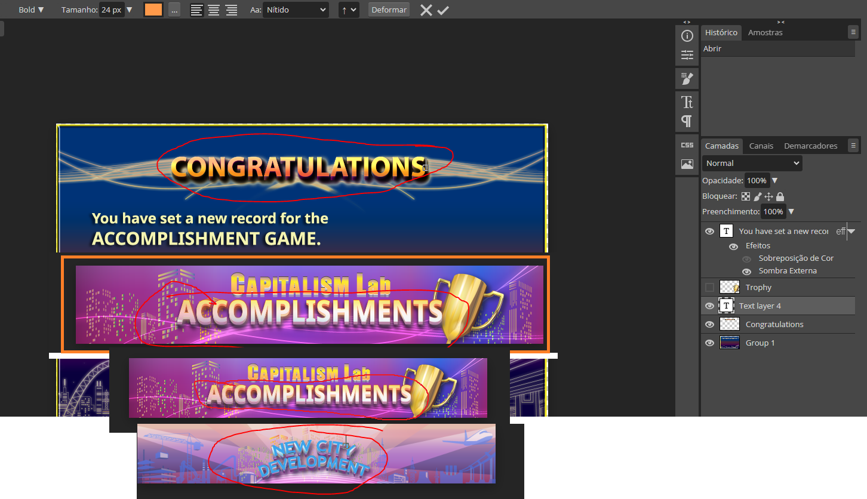Lock all padlock icon
The width and height of the screenshot is (867, 499).
pos(780,196)
